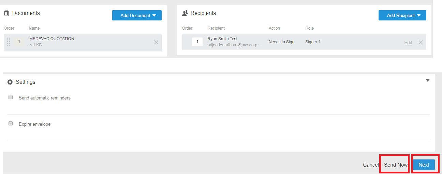The width and height of the screenshot is (442, 186).
Task: Open the Add Document dropdown
Action: pos(137,15)
